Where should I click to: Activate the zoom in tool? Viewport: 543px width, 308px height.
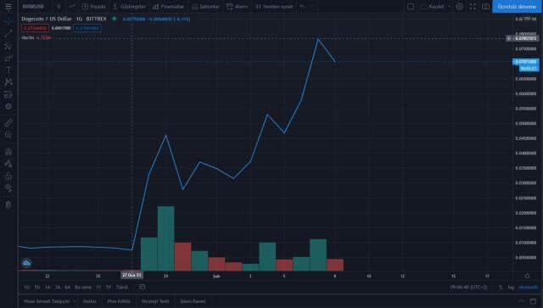(x=8, y=135)
